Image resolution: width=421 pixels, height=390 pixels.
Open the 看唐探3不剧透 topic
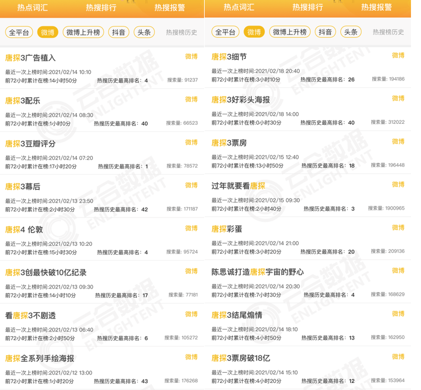pos(31,316)
